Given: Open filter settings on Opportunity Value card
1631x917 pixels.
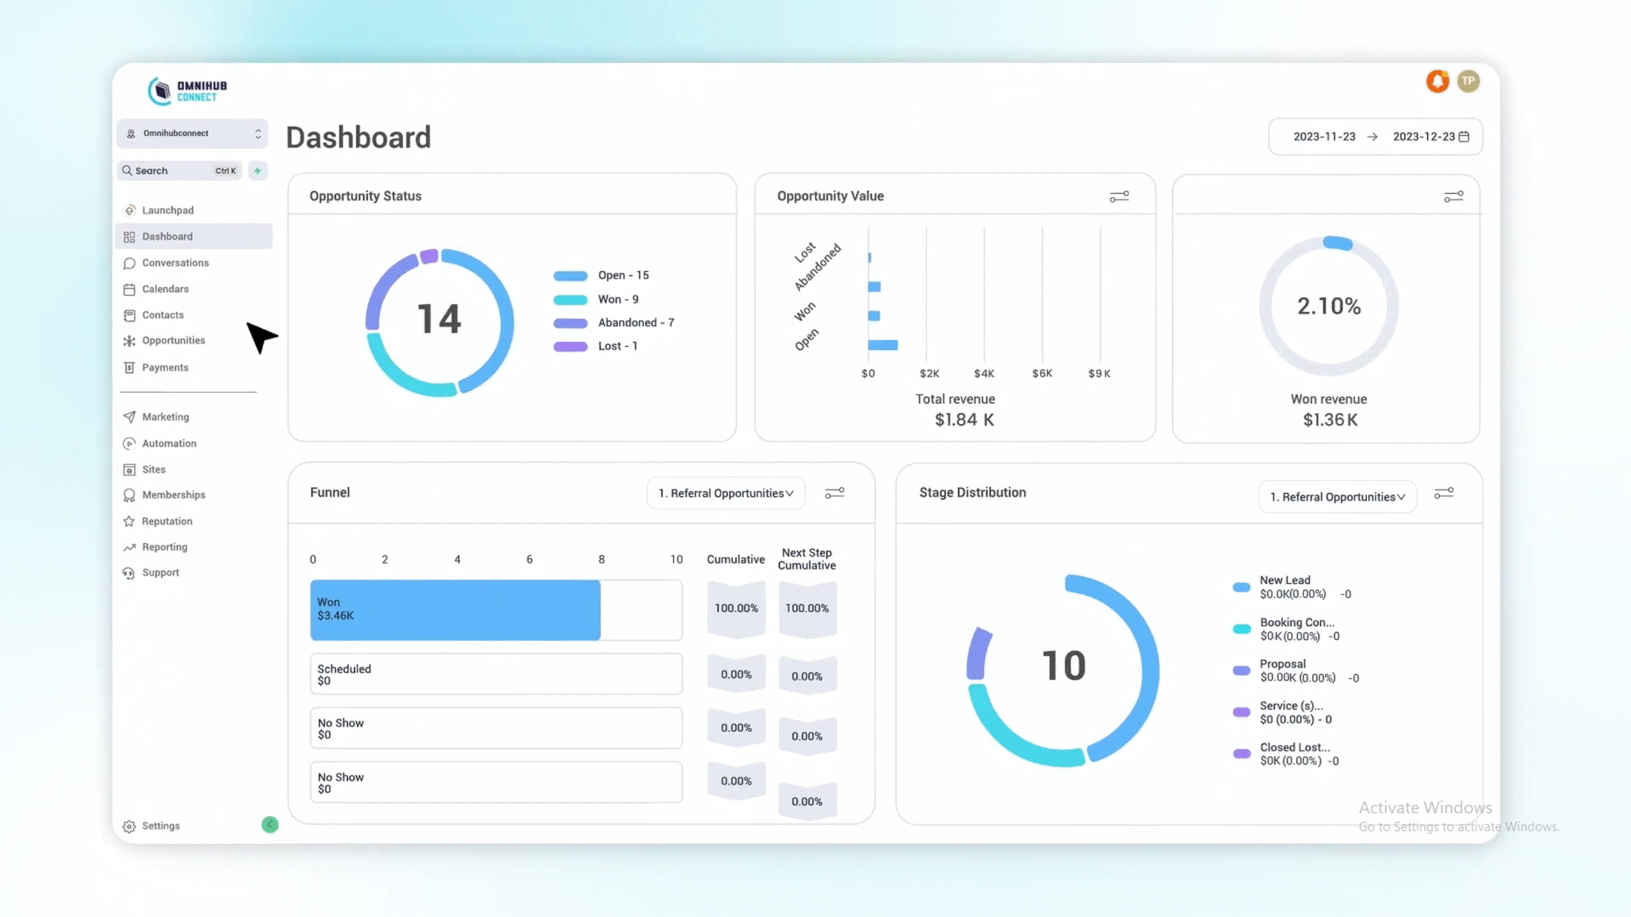Looking at the screenshot, I should click(1119, 196).
